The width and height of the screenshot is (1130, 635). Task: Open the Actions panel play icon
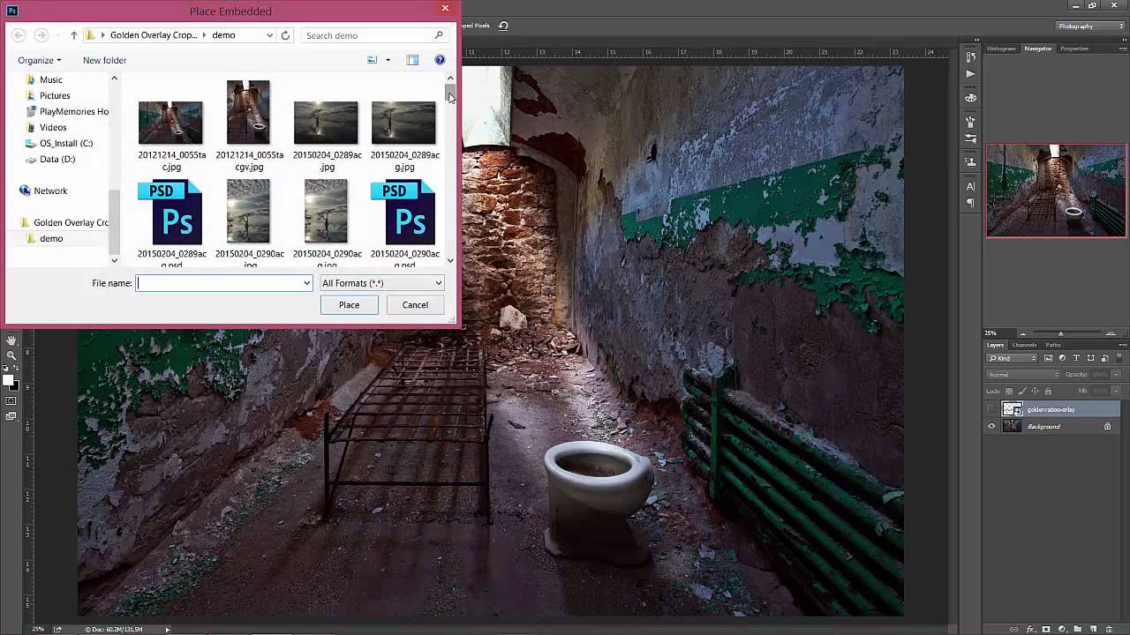point(970,74)
